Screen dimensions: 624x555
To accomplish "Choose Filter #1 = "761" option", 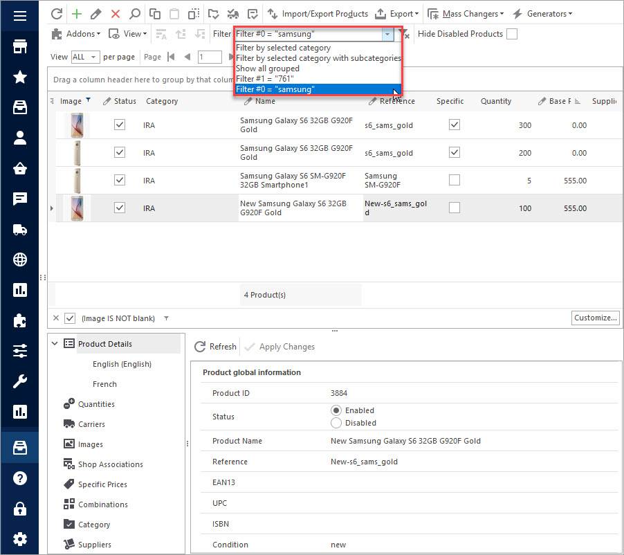I will [x=265, y=79].
